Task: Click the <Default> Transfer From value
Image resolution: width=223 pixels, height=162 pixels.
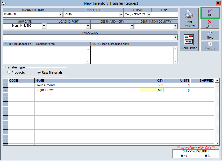Action: pos(10,14)
